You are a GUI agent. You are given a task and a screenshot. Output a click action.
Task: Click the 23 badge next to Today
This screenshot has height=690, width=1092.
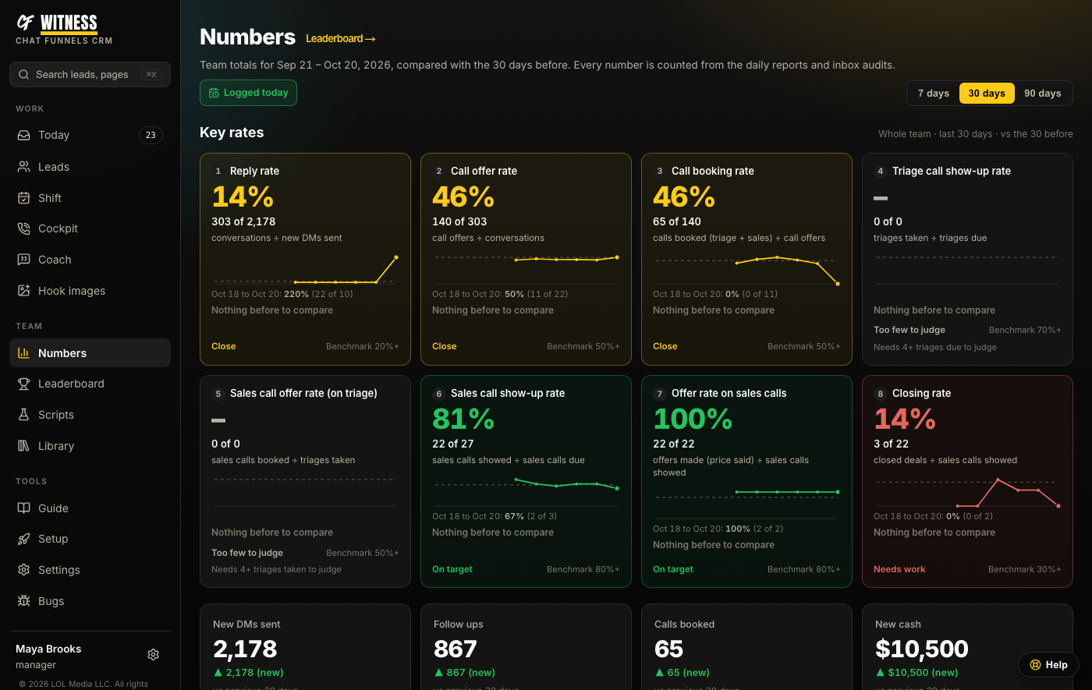click(x=151, y=135)
